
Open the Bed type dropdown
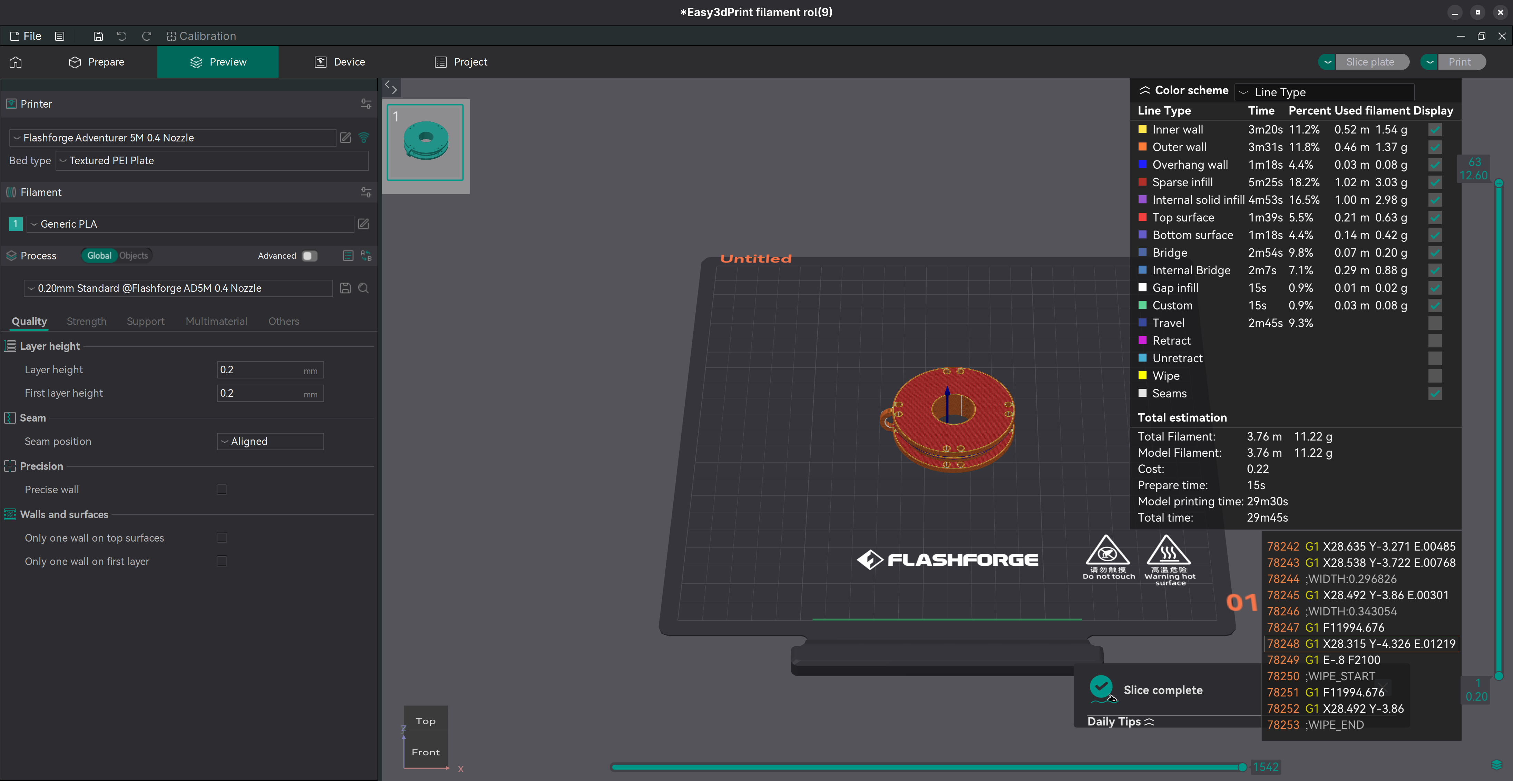click(x=212, y=161)
